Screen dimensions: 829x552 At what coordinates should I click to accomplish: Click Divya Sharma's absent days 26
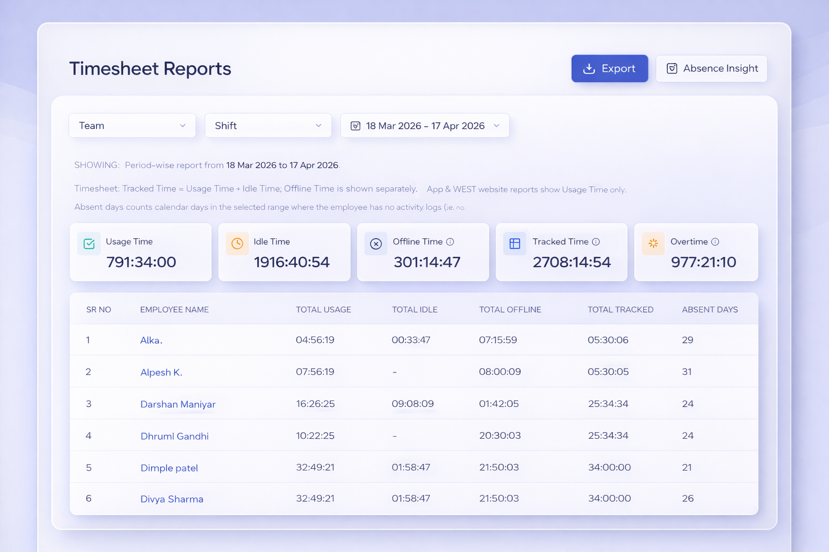click(688, 499)
